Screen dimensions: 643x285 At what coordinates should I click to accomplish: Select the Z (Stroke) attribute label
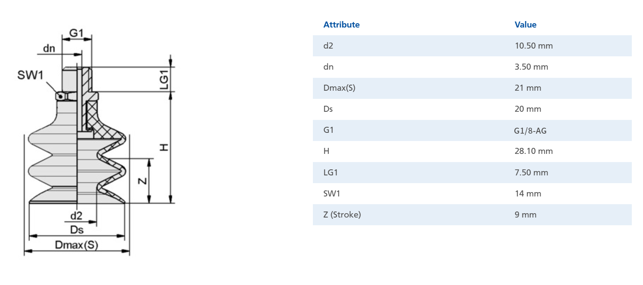coord(342,215)
